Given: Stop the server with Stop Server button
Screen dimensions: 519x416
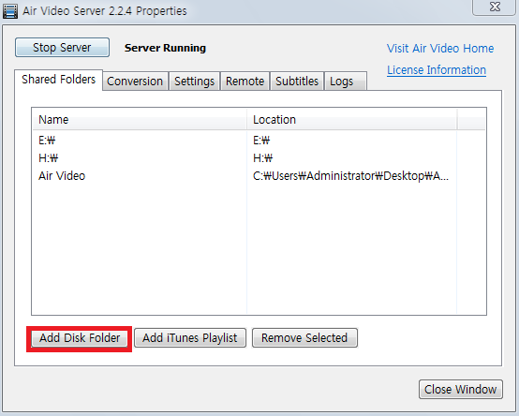Looking at the screenshot, I should click(62, 48).
